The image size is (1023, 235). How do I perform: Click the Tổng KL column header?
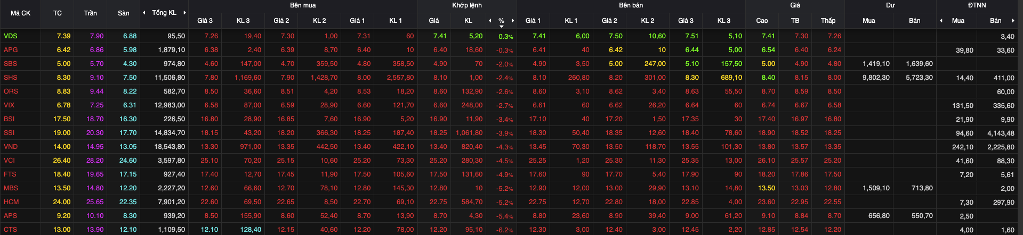click(x=164, y=13)
